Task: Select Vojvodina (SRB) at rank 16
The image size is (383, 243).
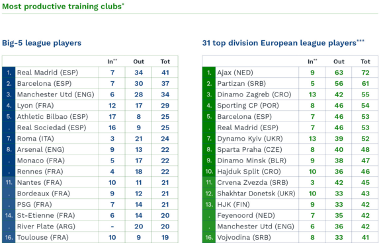Action: (x=244, y=238)
